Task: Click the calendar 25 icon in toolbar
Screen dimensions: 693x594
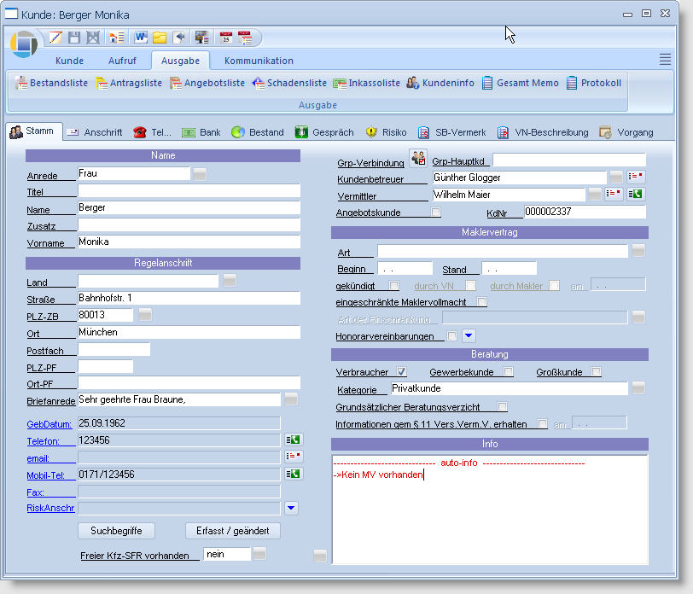Action: coord(226,38)
